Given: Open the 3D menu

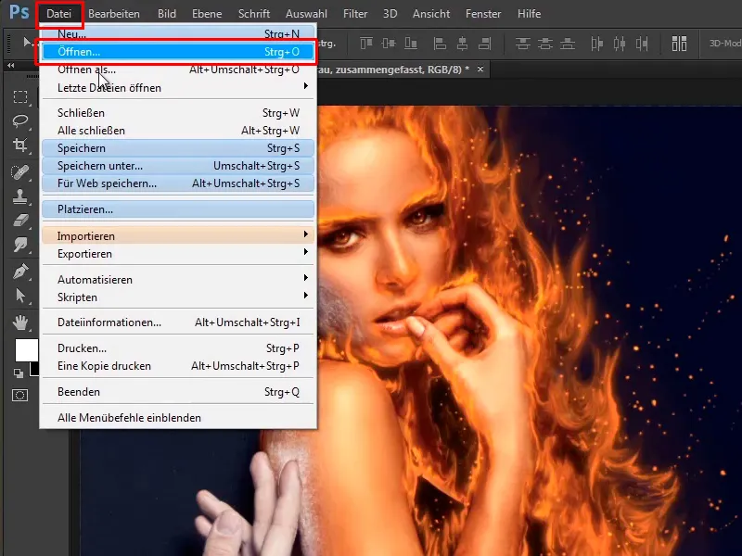Looking at the screenshot, I should [x=390, y=14].
